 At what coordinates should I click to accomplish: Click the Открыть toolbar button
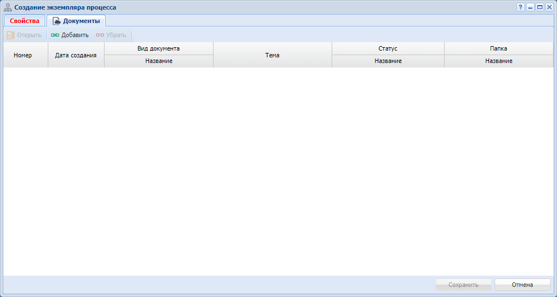coord(24,35)
